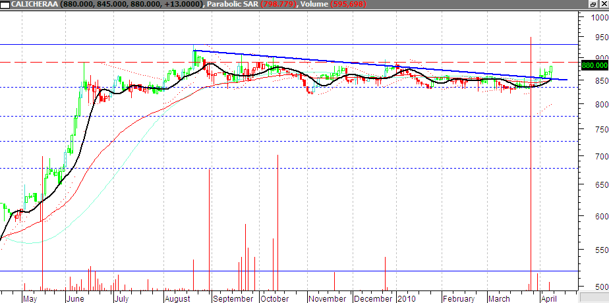Restore the chart window using restore button
The width and height of the screenshot is (609, 303).
(x=594, y=5)
